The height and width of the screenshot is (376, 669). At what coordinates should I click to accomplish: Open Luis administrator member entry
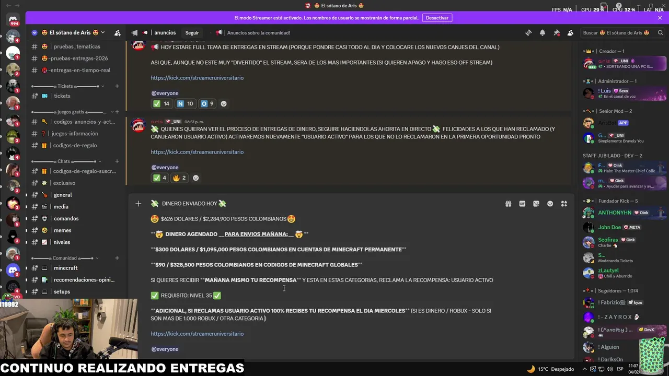(624, 93)
